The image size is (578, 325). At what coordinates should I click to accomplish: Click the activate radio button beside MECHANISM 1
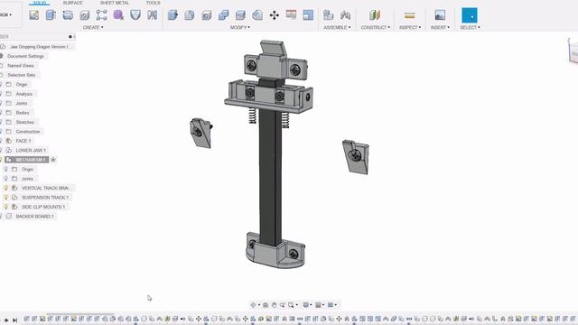point(53,160)
